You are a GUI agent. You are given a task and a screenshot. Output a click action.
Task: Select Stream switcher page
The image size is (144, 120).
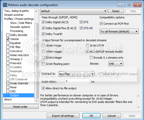tap(14, 15)
